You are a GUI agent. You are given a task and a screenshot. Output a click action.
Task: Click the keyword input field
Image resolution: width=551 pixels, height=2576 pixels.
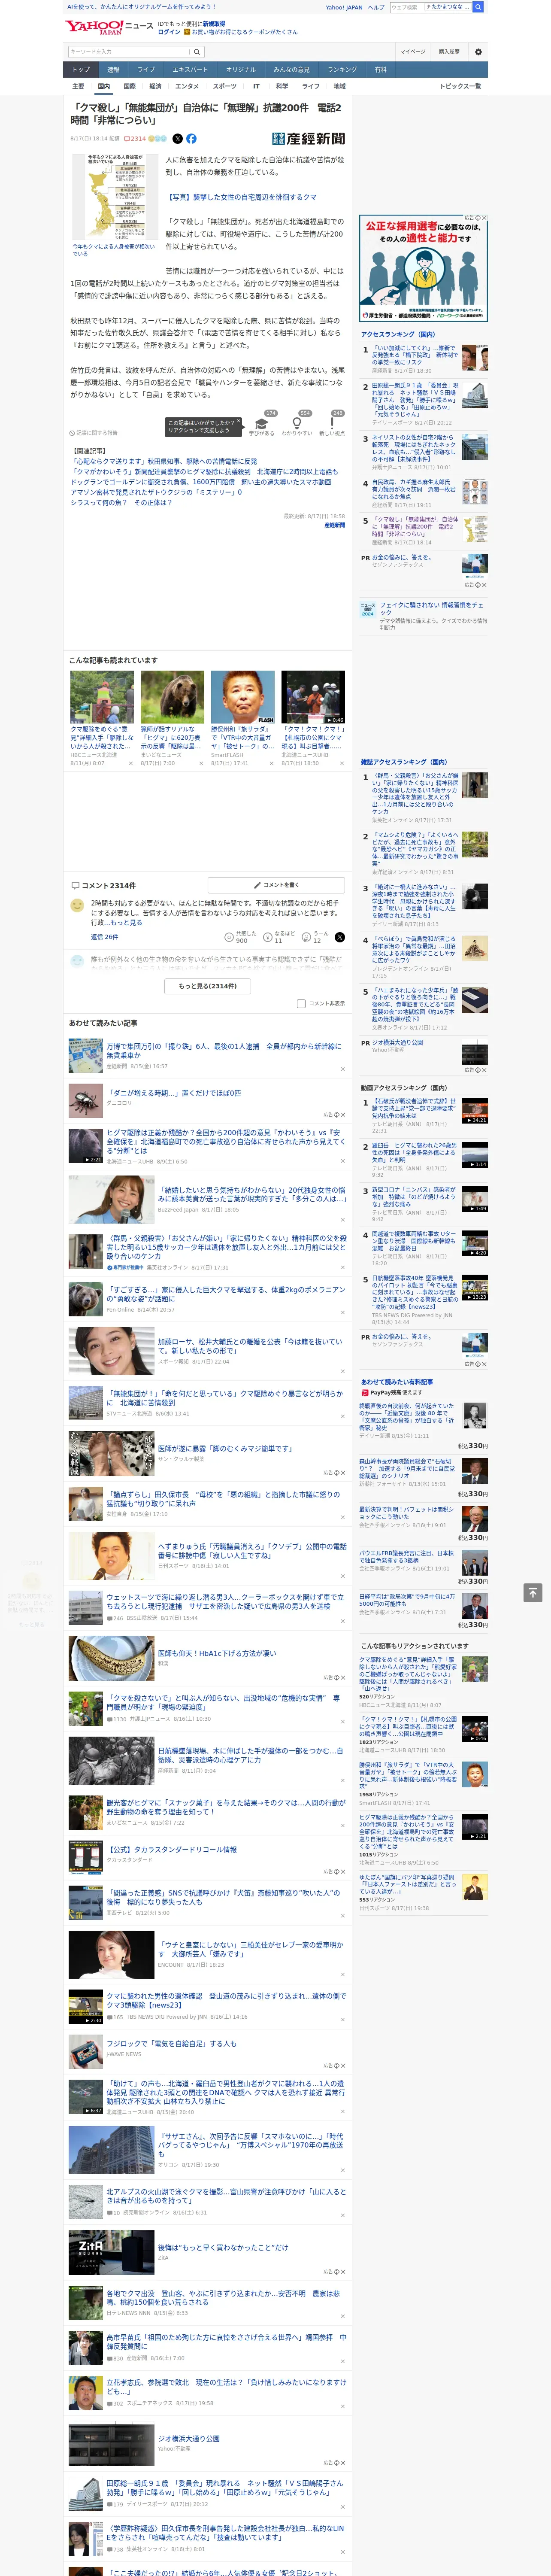point(129,52)
